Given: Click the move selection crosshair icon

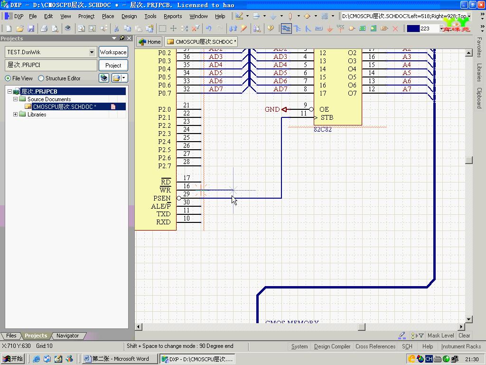Looking at the screenshot, I should [x=173, y=29].
